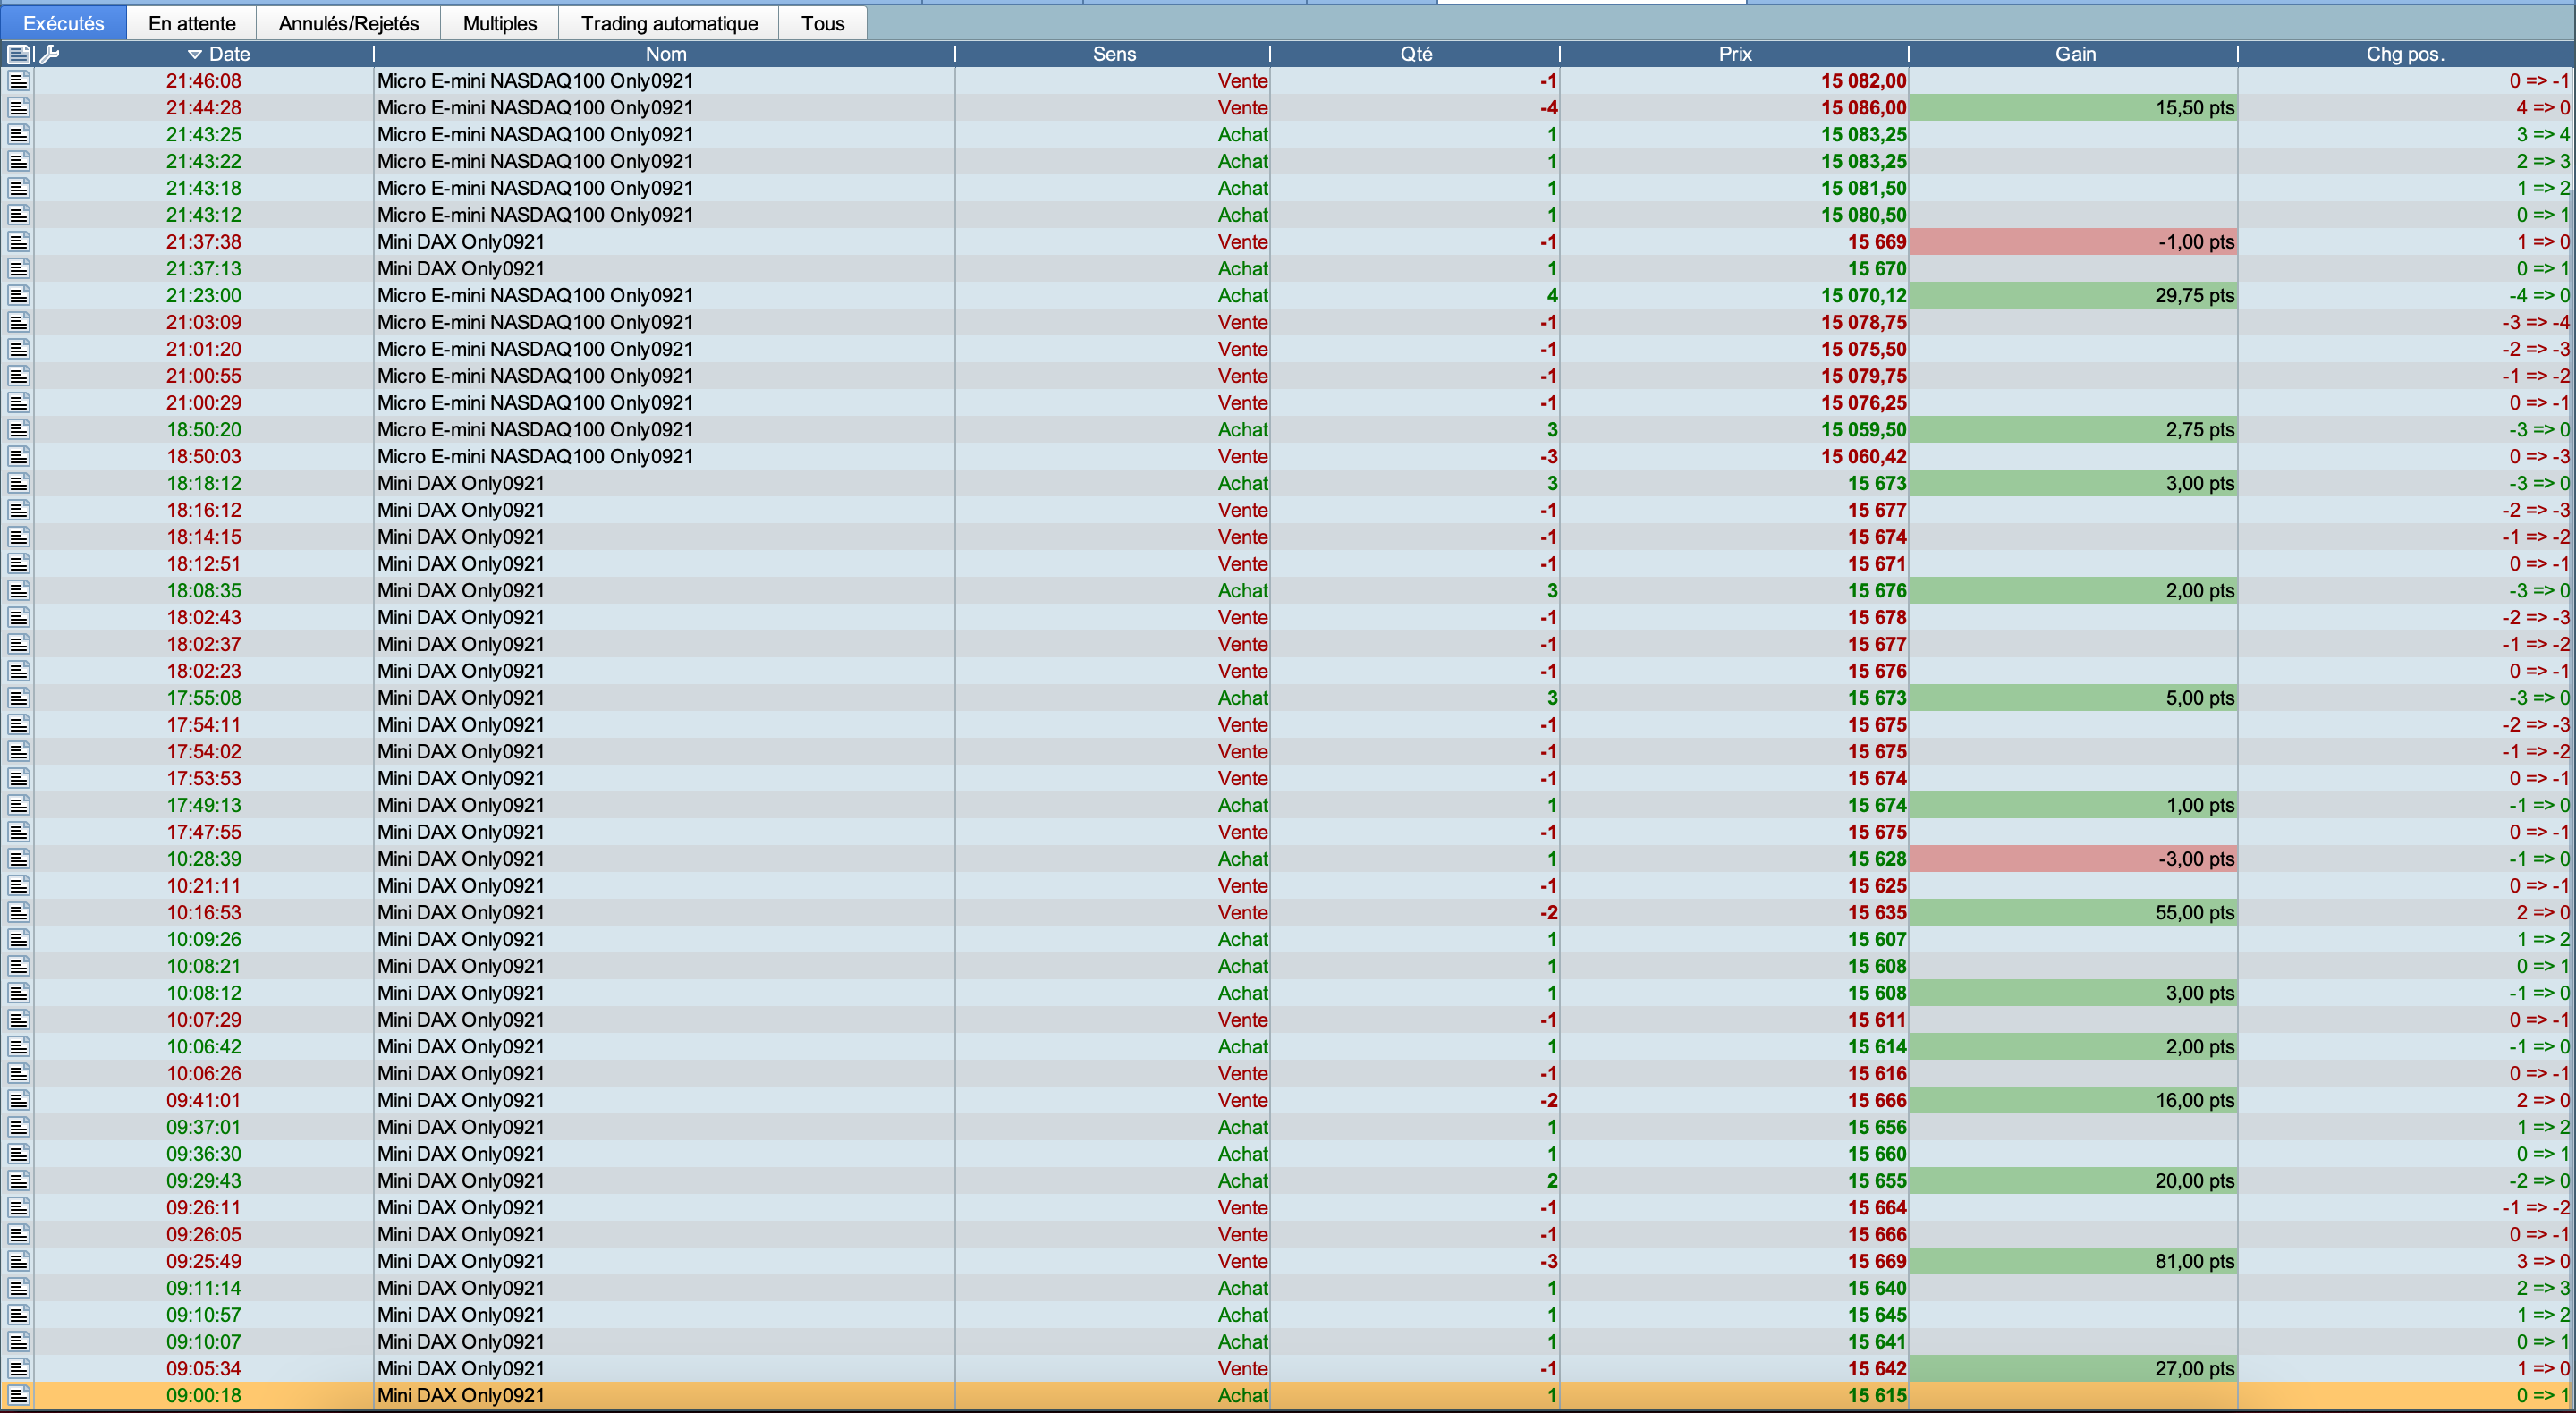Open order details icon for the 10:28:39 row
This screenshot has width=2576, height=1413.
pos(19,859)
